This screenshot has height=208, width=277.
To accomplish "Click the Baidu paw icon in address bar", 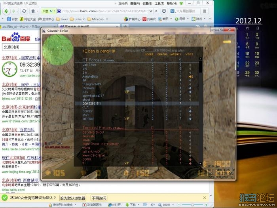I will click(x=59, y=11).
